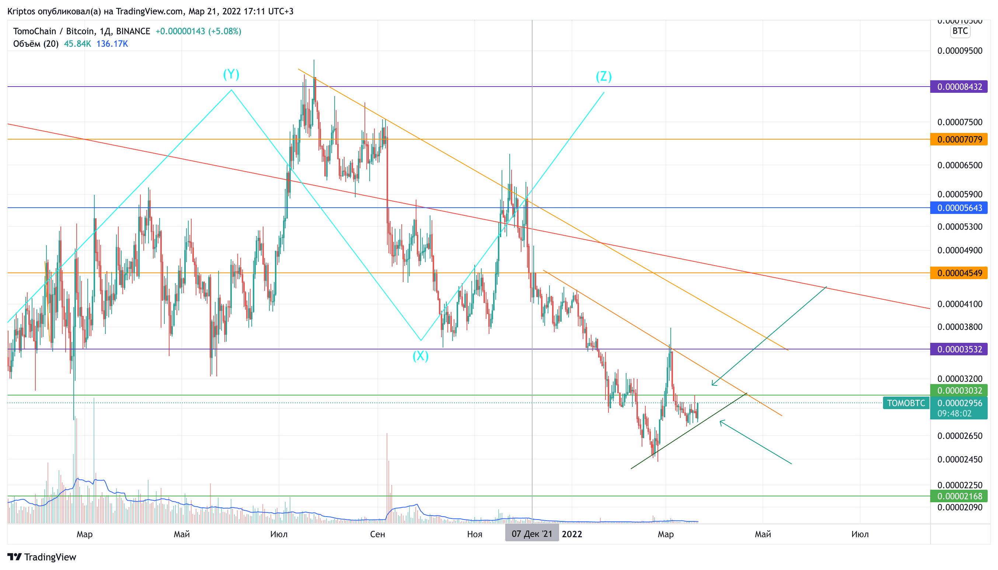Click the orange 0.00004549 price label

tap(959, 273)
